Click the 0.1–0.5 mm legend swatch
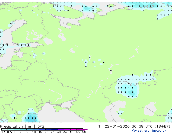 coord(5,129)
